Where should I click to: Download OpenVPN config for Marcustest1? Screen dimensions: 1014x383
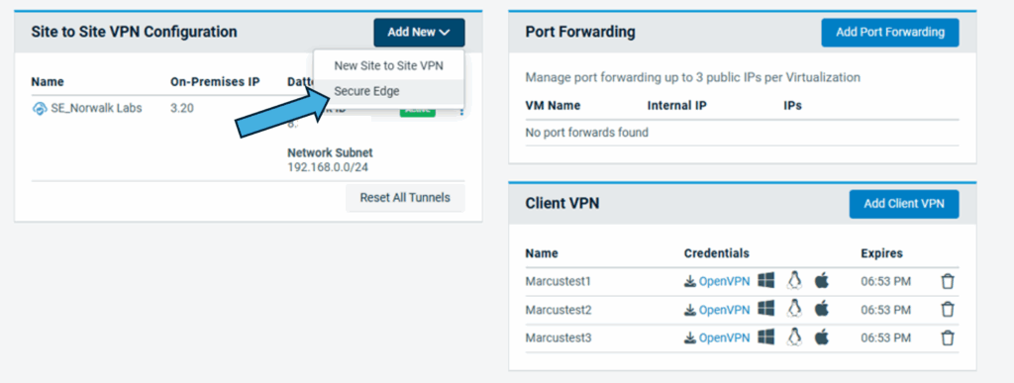coord(717,282)
